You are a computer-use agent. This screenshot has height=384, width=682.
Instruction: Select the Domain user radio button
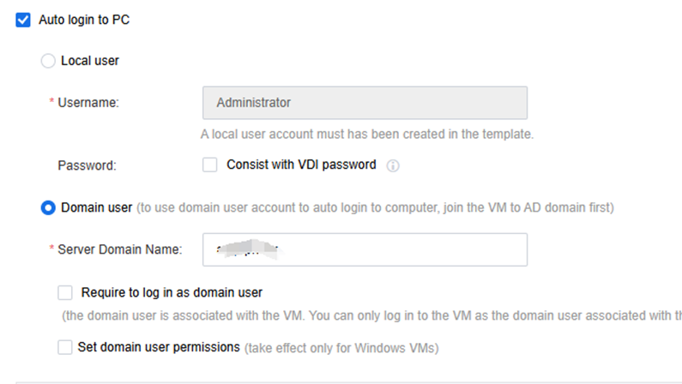[x=49, y=207]
